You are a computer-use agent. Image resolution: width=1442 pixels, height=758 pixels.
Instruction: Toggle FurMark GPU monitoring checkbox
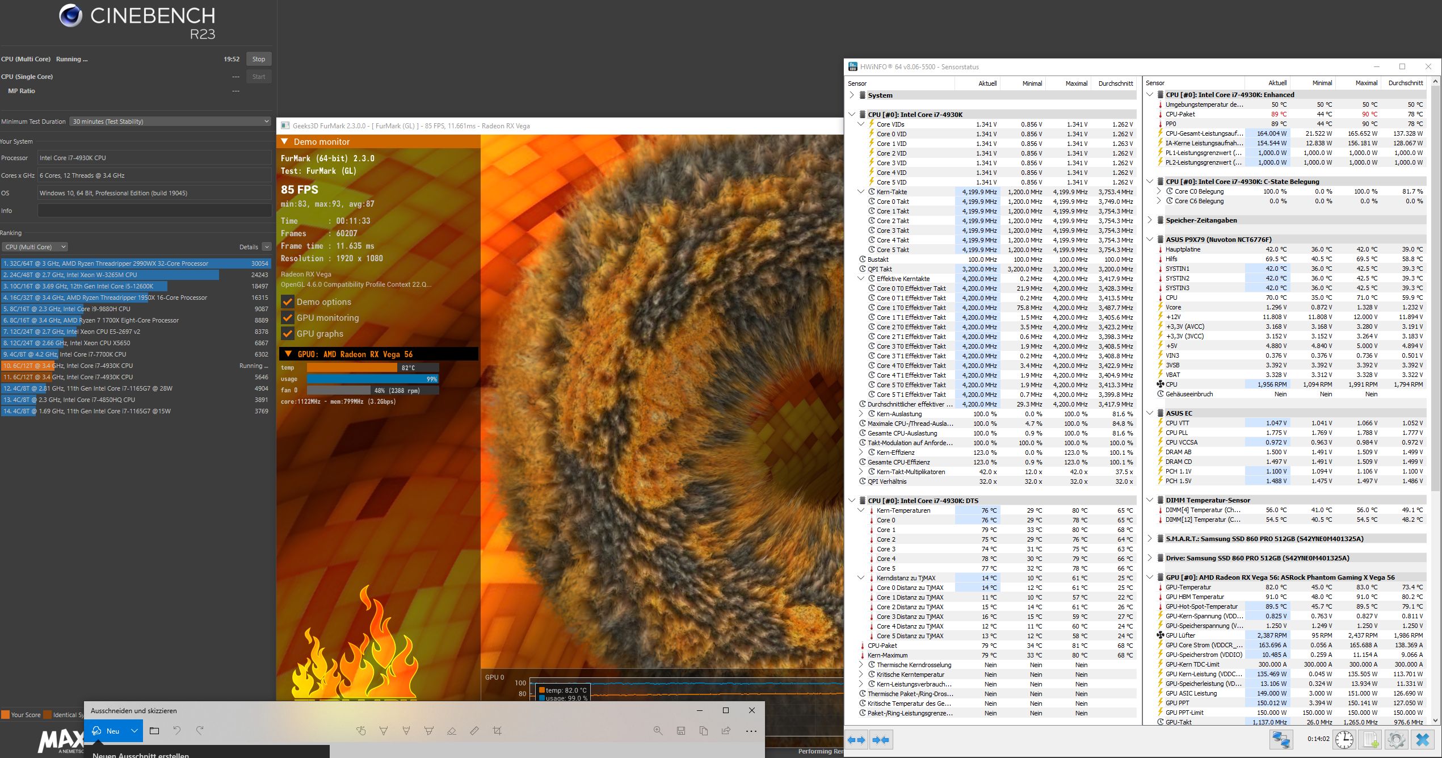pos(288,318)
